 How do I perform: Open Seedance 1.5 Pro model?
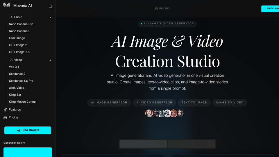coord(21,81)
